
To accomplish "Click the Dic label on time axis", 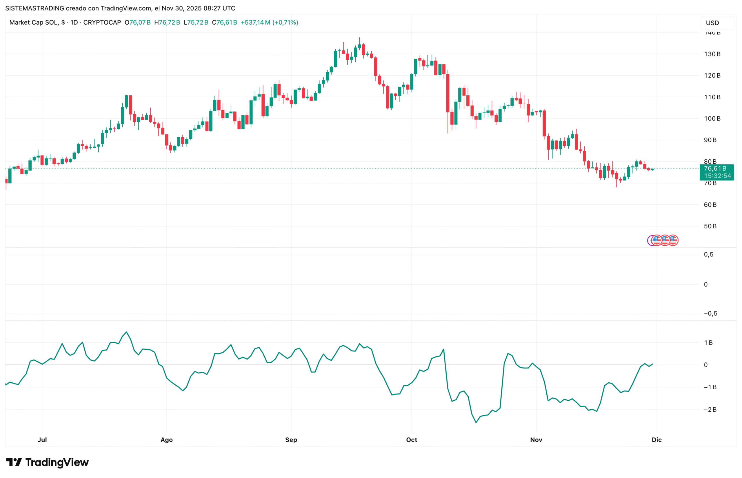I will (x=656, y=440).
